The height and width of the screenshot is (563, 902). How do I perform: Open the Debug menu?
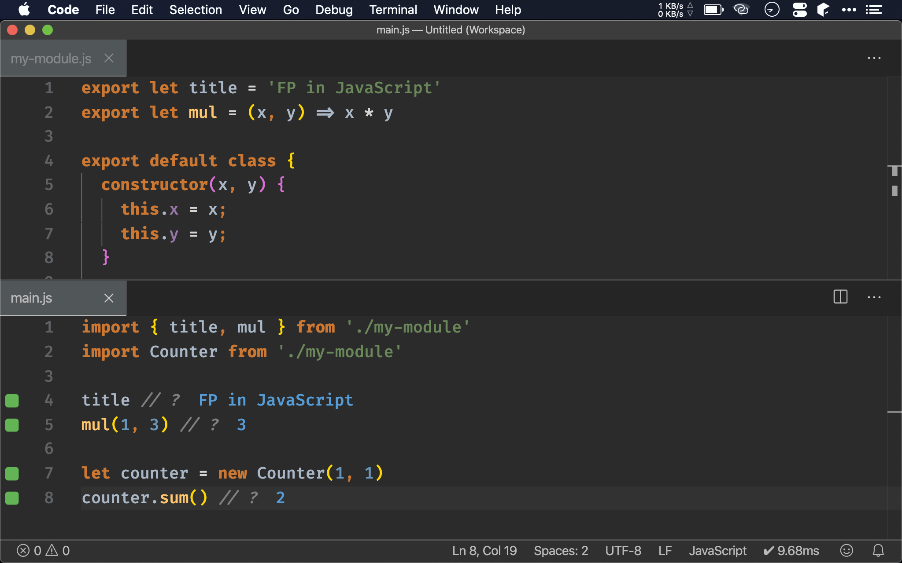pos(334,10)
